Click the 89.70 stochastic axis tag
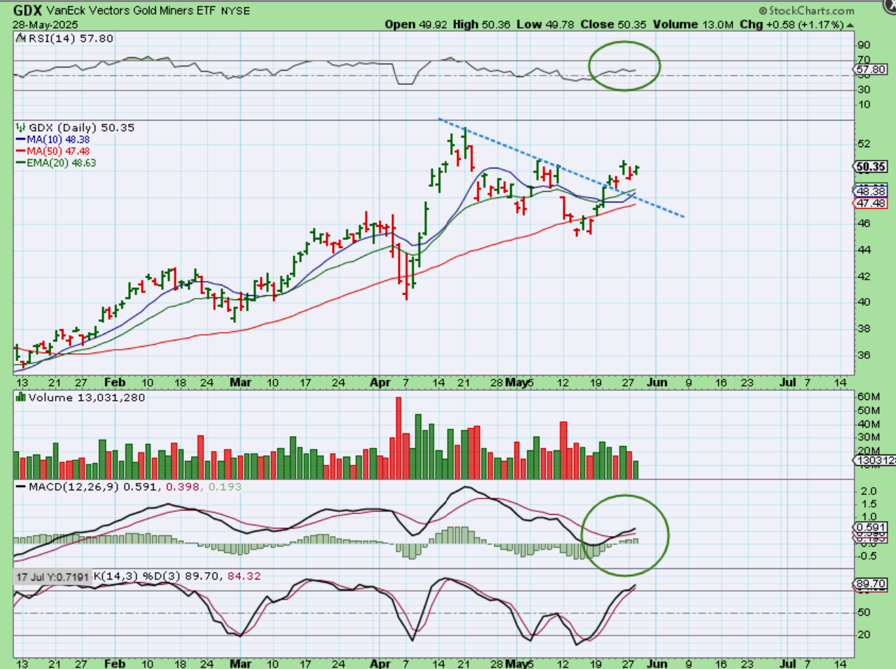This screenshot has width=896, height=669. point(871,584)
